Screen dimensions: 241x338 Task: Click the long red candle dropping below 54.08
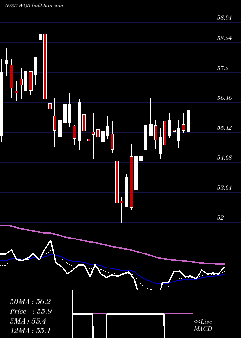click(117, 182)
